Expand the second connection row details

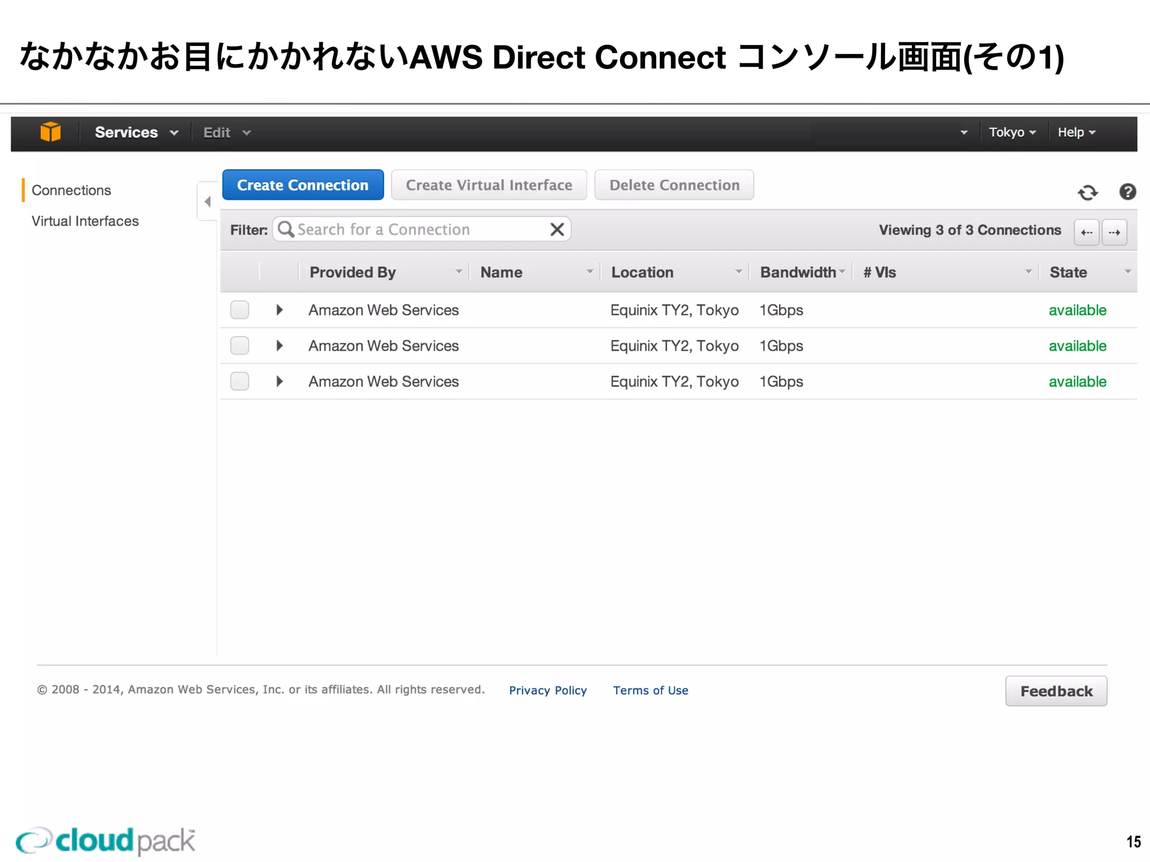[279, 346]
